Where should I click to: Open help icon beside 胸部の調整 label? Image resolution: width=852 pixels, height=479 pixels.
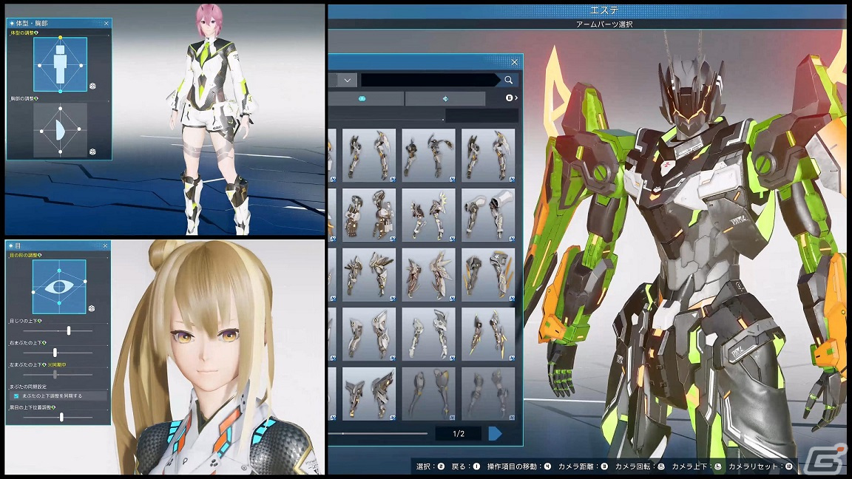(36, 98)
